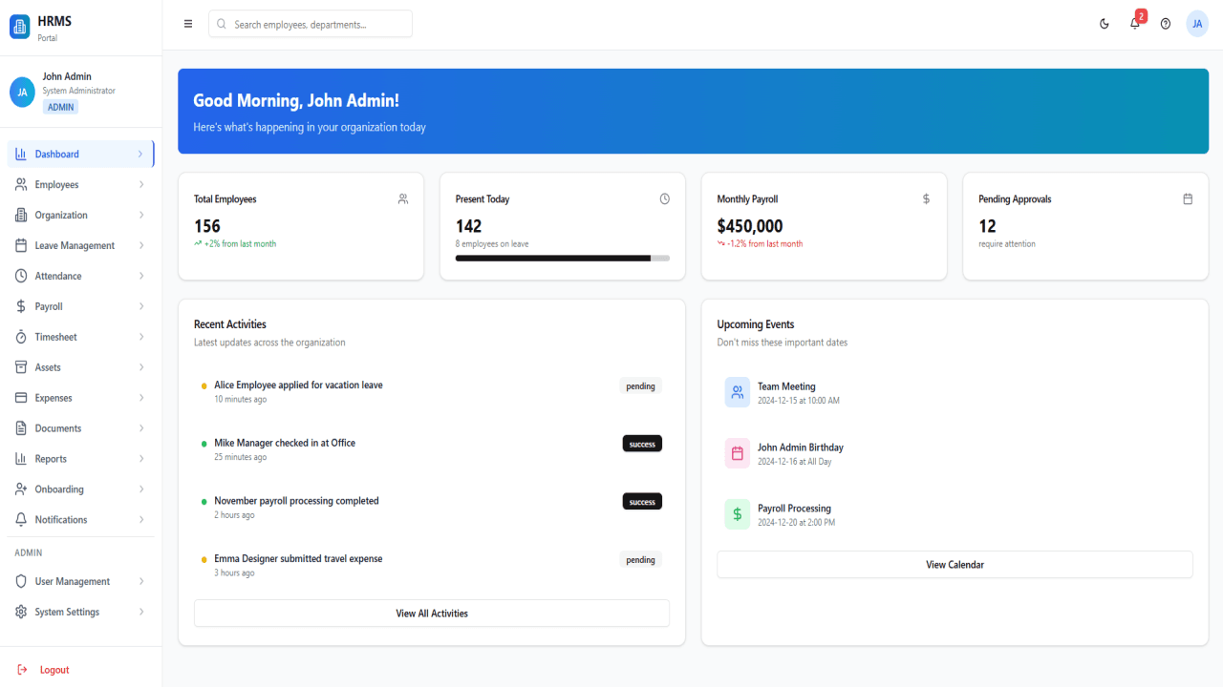Click the Onboarding user-plus icon in the sidebar
1223x687 pixels.
click(21, 489)
